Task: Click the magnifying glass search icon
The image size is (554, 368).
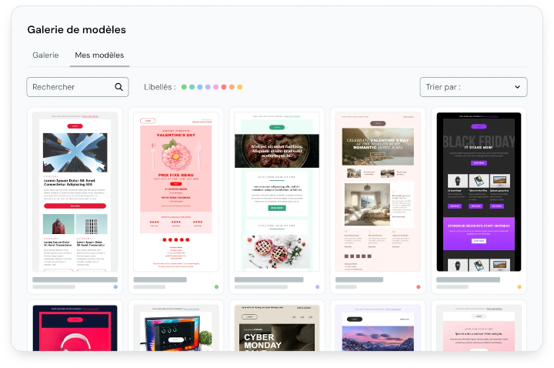Action: [x=118, y=87]
